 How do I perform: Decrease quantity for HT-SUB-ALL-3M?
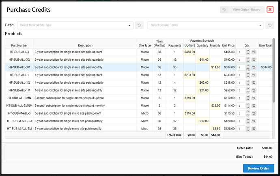(x=247, y=69)
